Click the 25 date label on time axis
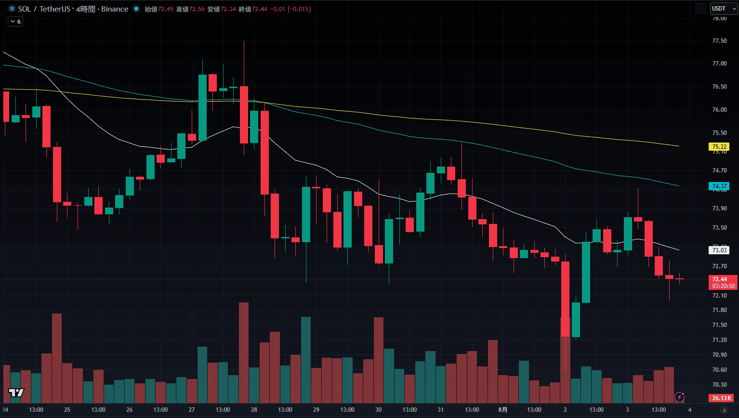The height and width of the screenshot is (418, 739). pos(67,410)
